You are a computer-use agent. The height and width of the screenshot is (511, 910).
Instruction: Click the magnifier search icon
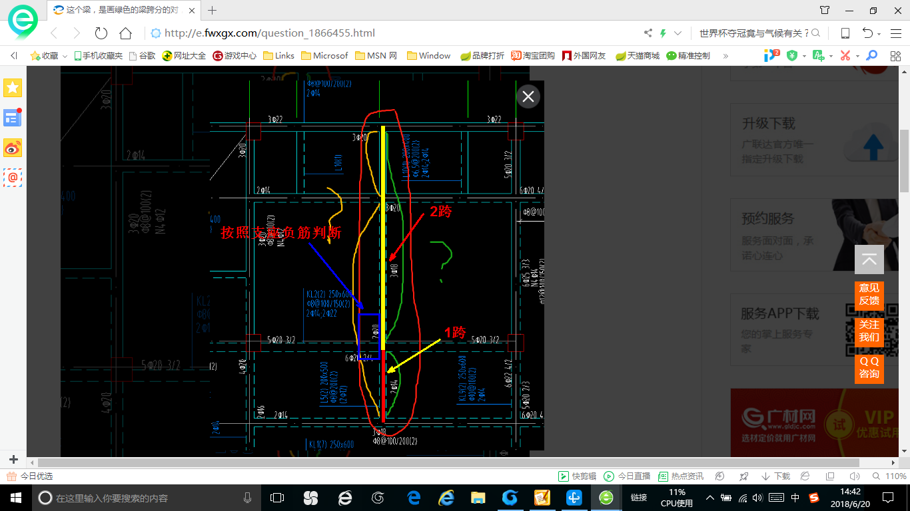(x=816, y=33)
